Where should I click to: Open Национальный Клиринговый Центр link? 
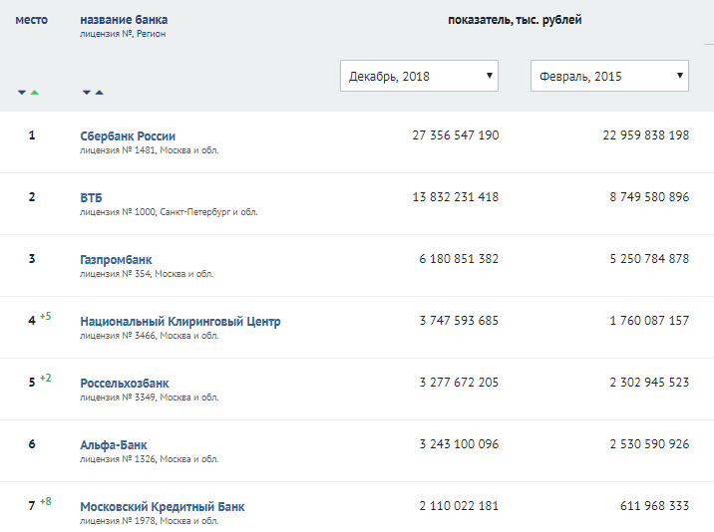click(179, 321)
